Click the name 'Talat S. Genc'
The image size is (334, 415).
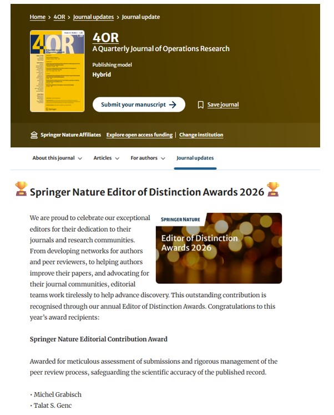point(53,405)
